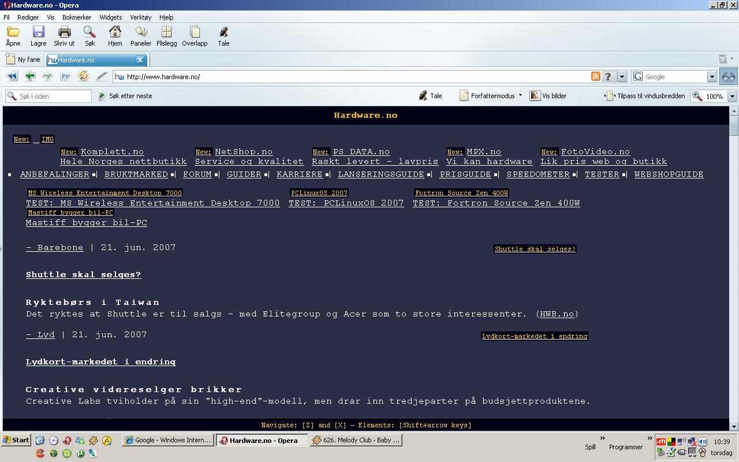The image size is (739, 462).
Task: Open the Komplett.no link
Action: (x=112, y=152)
